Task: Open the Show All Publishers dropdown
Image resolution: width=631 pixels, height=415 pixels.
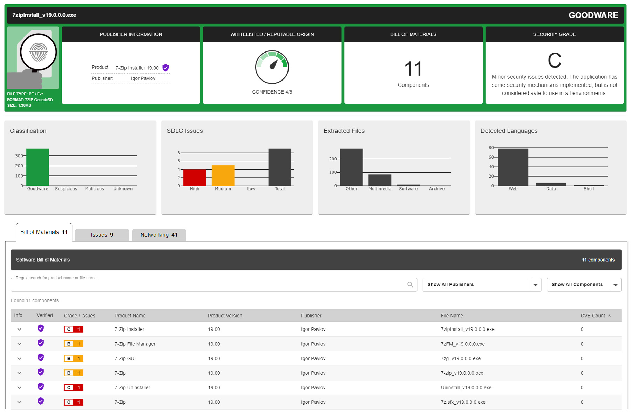Action: pos(482,285)
